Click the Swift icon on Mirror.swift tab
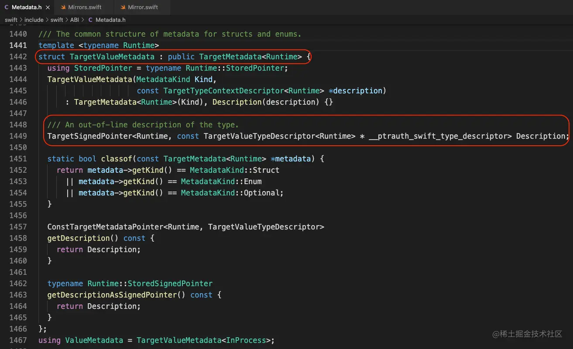 122,7
